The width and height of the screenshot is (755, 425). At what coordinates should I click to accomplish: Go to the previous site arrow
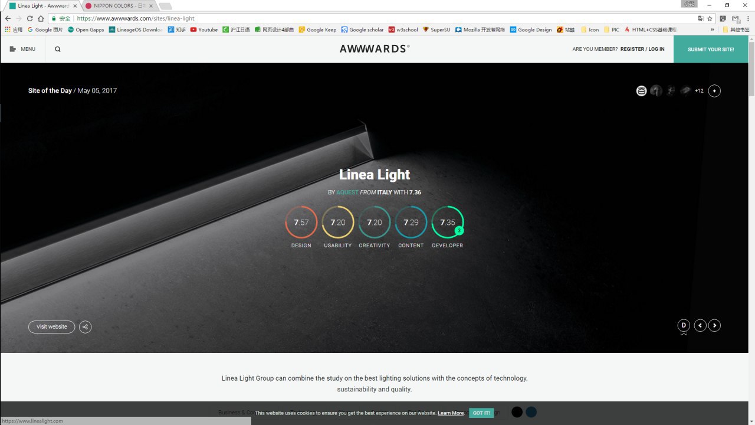point(700,325)
